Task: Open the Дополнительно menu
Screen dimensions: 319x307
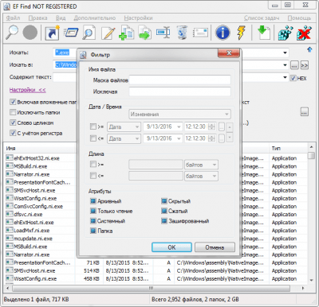Action: click(x=95, y=18)
